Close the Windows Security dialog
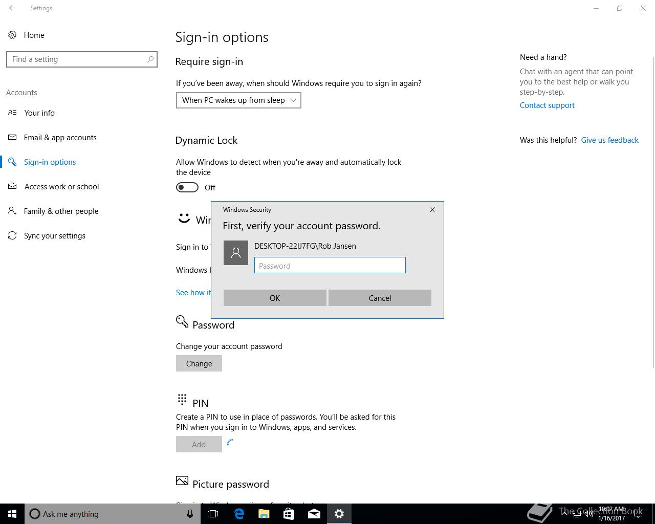 432,210
